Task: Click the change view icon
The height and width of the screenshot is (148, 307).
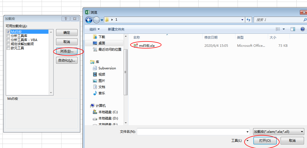Action: (278, 29)
